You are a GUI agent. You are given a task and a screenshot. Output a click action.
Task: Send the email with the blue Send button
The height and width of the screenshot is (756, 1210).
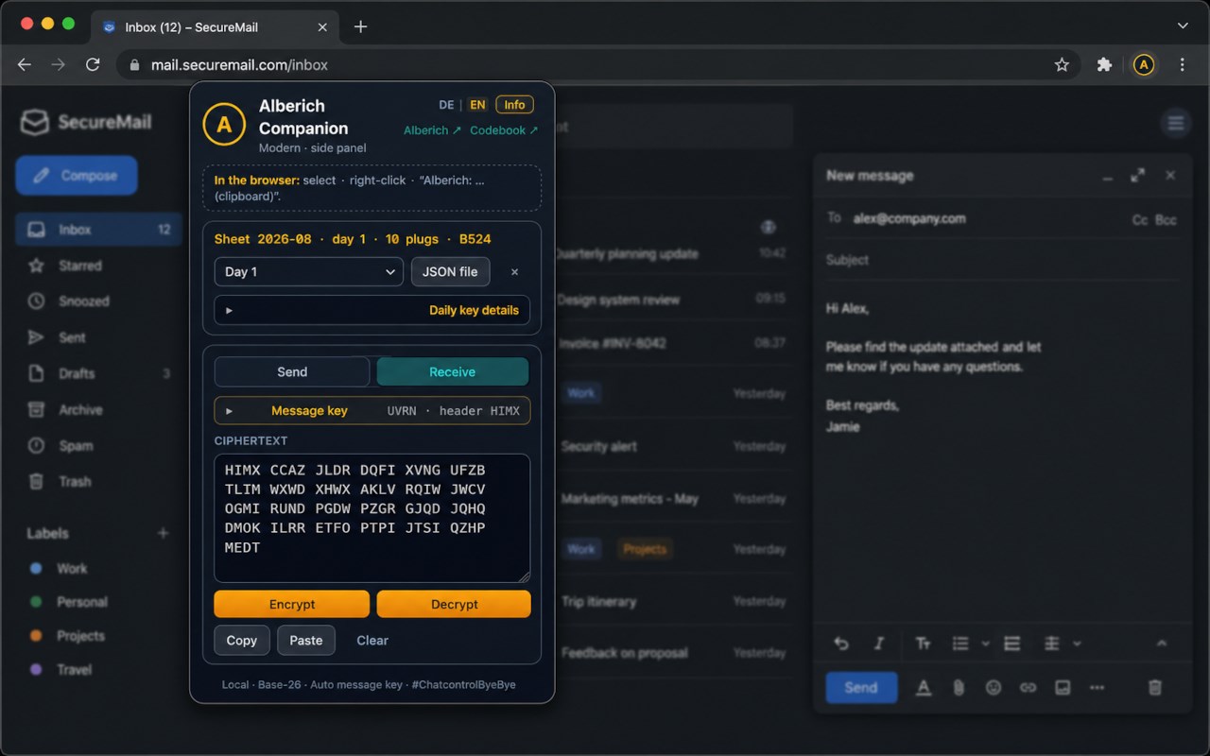coord(861,688)
